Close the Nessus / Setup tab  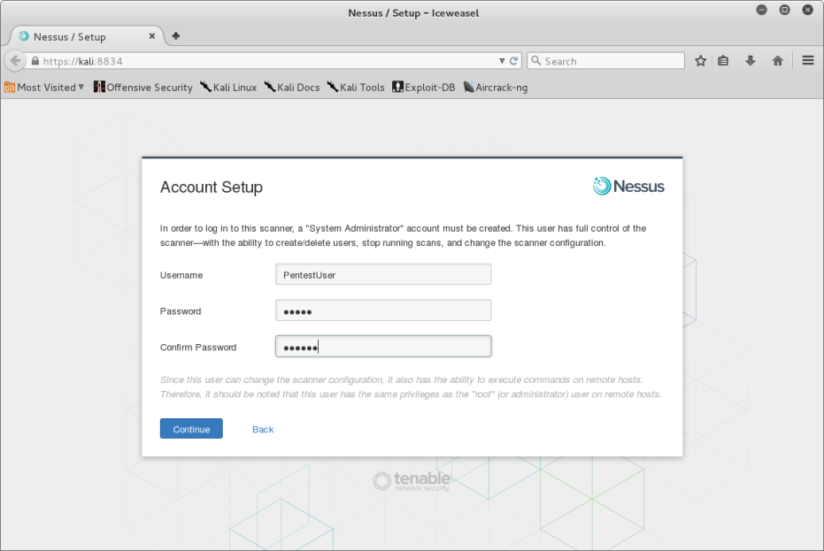tap(152, 36)
